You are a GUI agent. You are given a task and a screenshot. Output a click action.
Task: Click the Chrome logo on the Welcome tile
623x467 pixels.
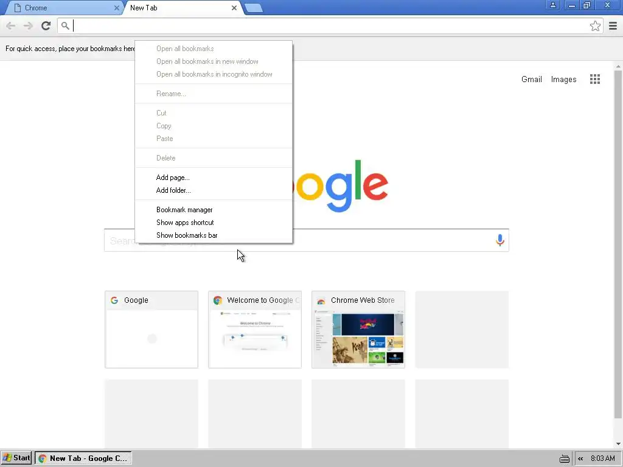click(217, 300)
